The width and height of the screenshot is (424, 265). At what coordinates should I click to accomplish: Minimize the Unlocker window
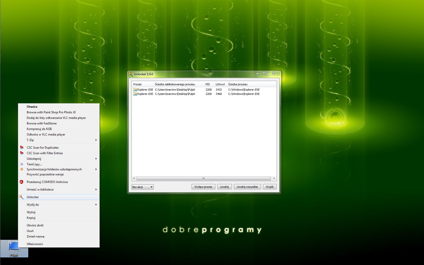coord(257,73)
